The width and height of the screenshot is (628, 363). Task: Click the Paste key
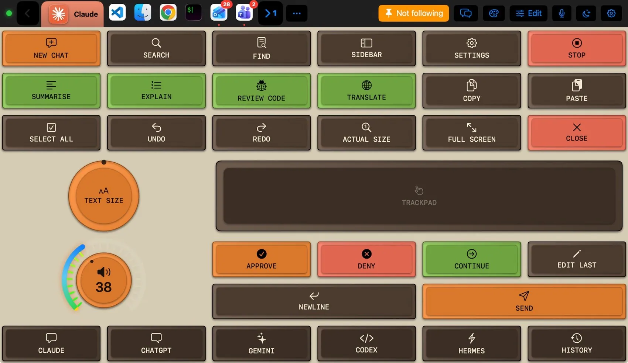577,91
